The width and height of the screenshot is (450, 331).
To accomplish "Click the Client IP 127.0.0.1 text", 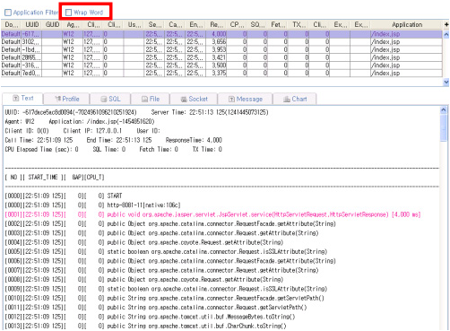I will pyautogui.click(x=92, y=131).
